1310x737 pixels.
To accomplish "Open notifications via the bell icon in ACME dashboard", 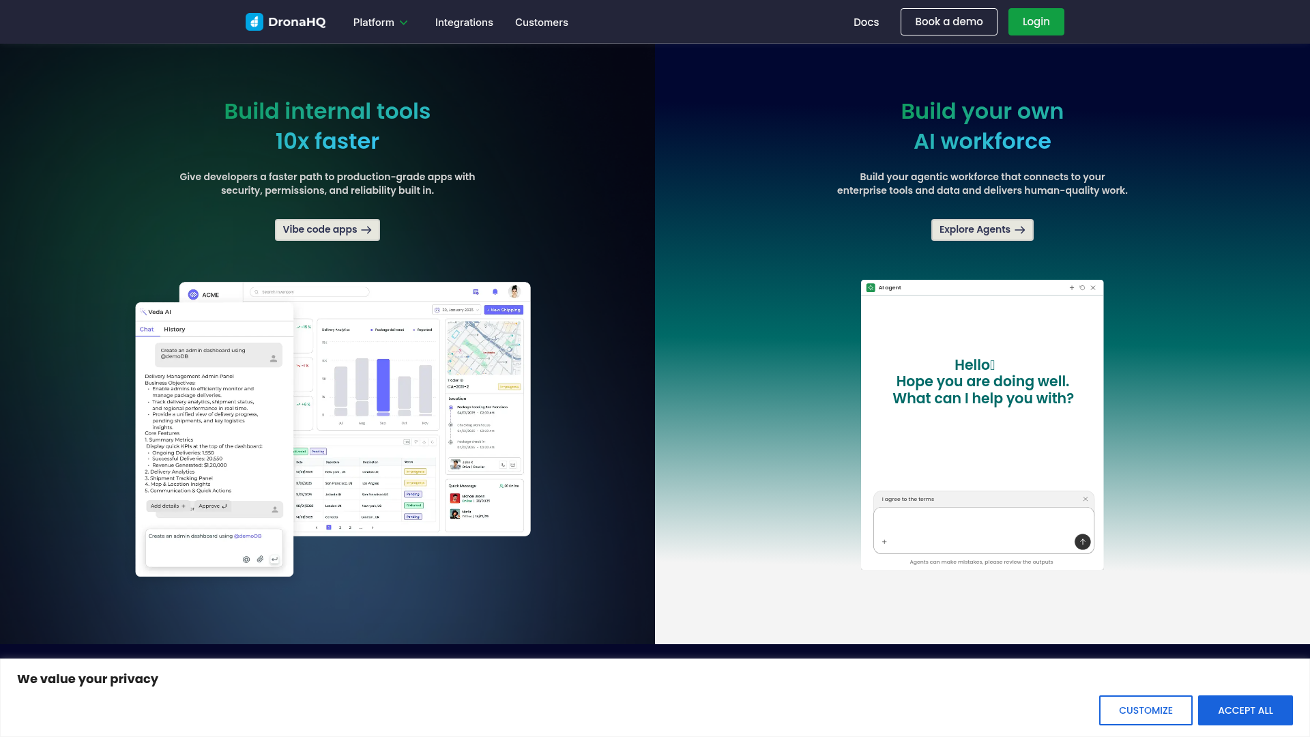I will (x=495, y=291).
